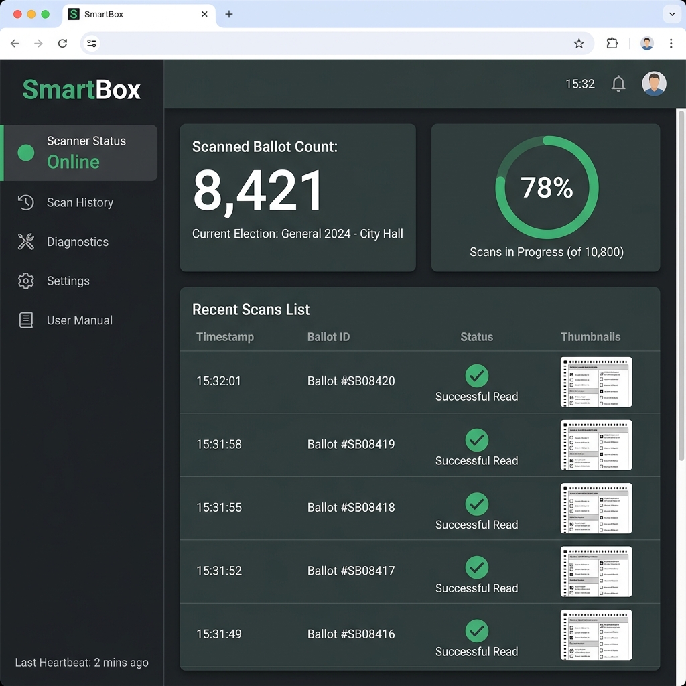Open Settings menu item
The width and height of the screenshot is (686, 686).
pos(80,281)
